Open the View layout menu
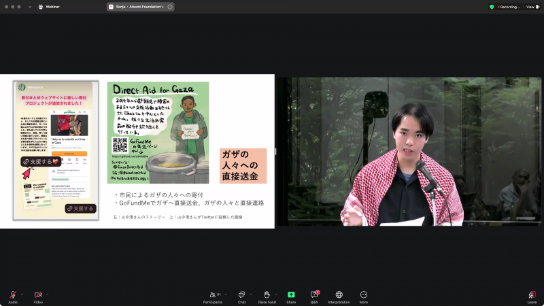The image size is (544, 306). click(x=532, y=7)
